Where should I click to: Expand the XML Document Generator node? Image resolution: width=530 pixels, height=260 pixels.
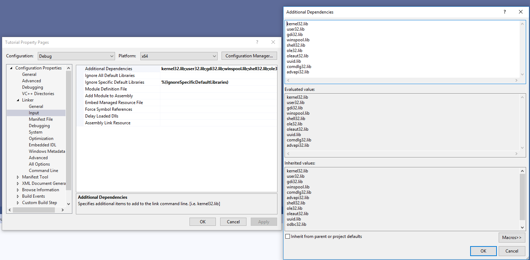(x=19, y=183)
